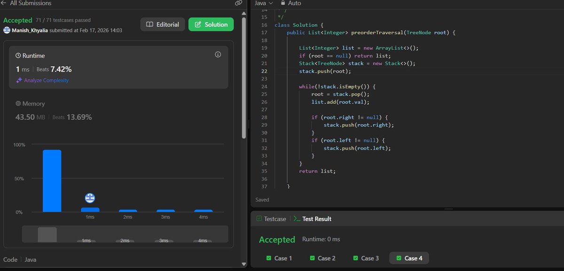Click the clock icon beside Runtime

tap(18, 55)
